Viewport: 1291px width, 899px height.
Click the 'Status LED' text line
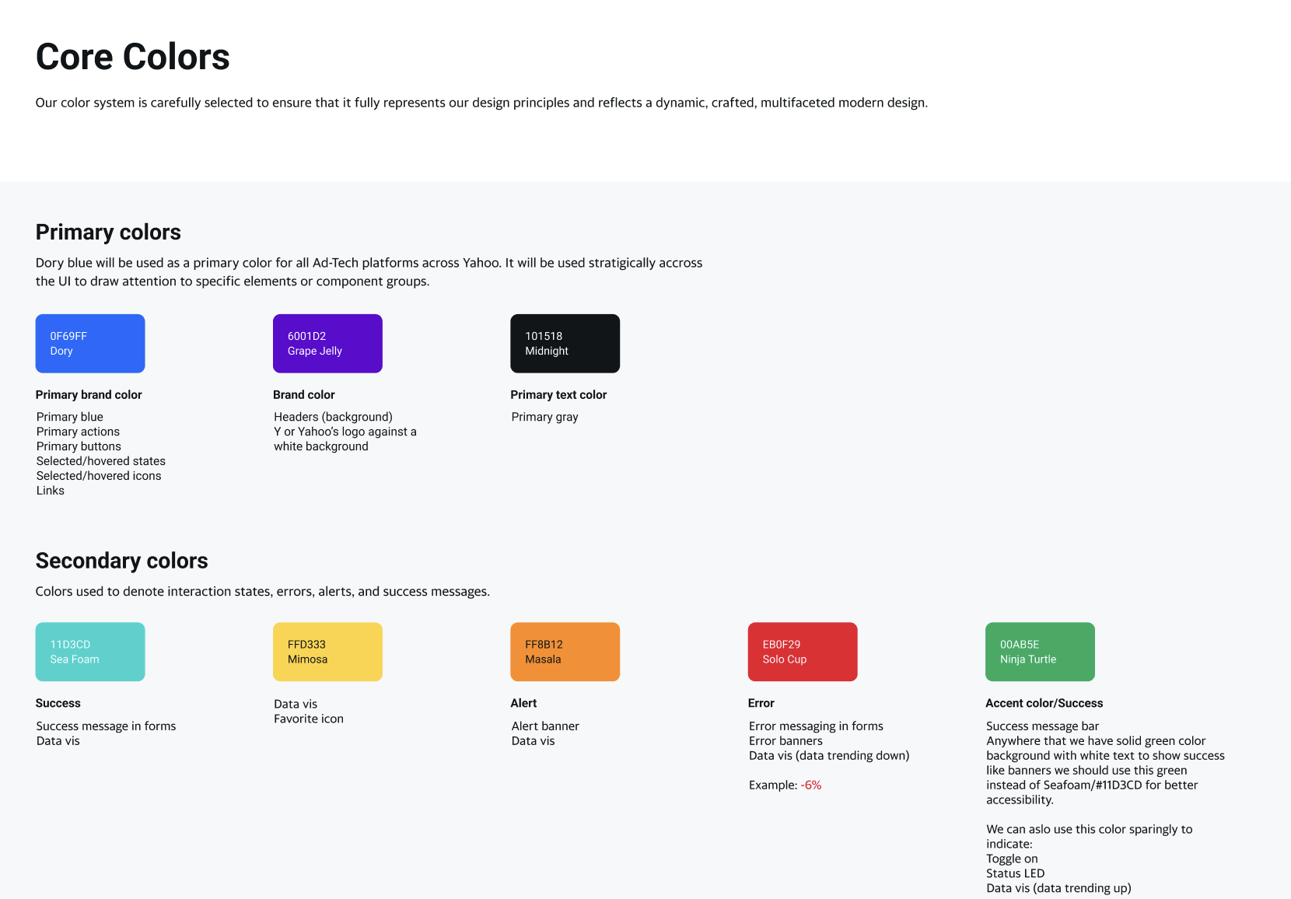click(1015, 873)
